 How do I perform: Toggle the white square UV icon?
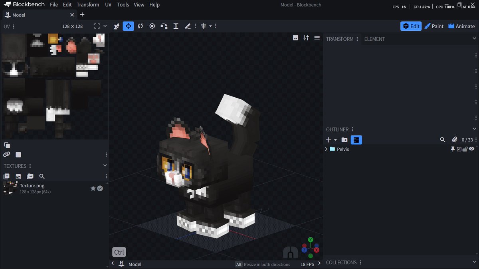pyautogui.click(x=18, y=155)
